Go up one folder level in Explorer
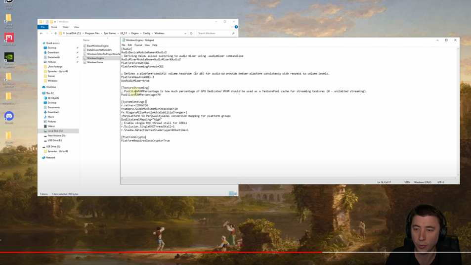This screenshot has height=265, width=471. pos(55,33)
